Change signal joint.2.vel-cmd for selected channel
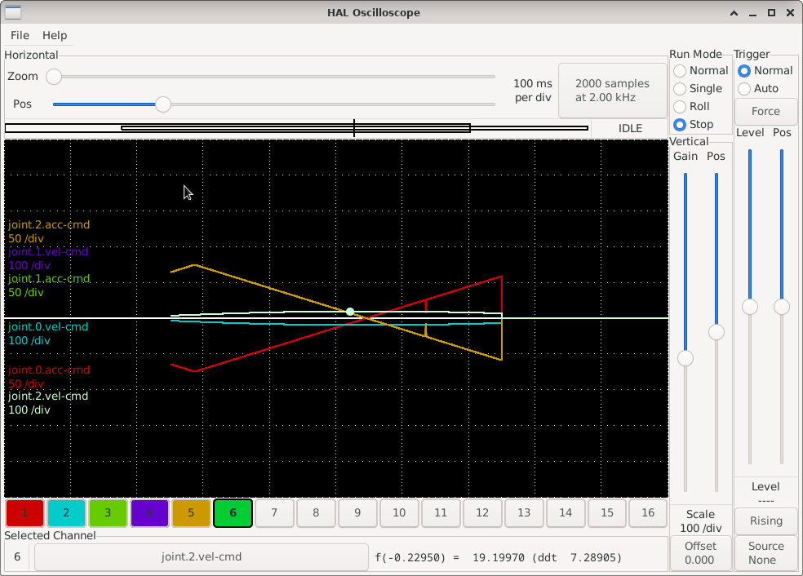The image size is (803, 576). click(201, 557)
